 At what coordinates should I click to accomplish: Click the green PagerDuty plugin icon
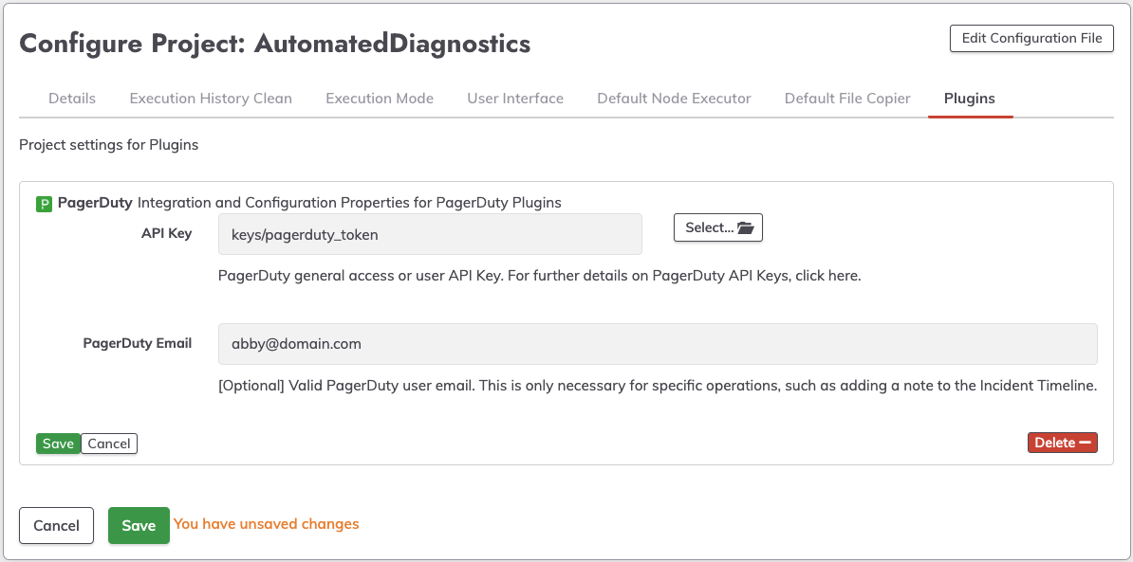[x=44, y=204]
